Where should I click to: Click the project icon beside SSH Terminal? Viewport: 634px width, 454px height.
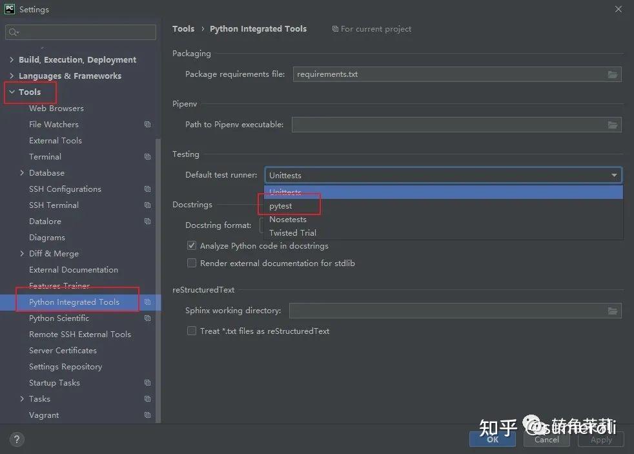point(148,205)
